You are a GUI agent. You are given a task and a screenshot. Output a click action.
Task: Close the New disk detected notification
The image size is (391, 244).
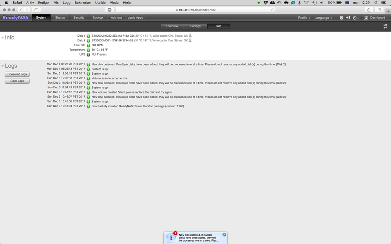tap(224, 235)
